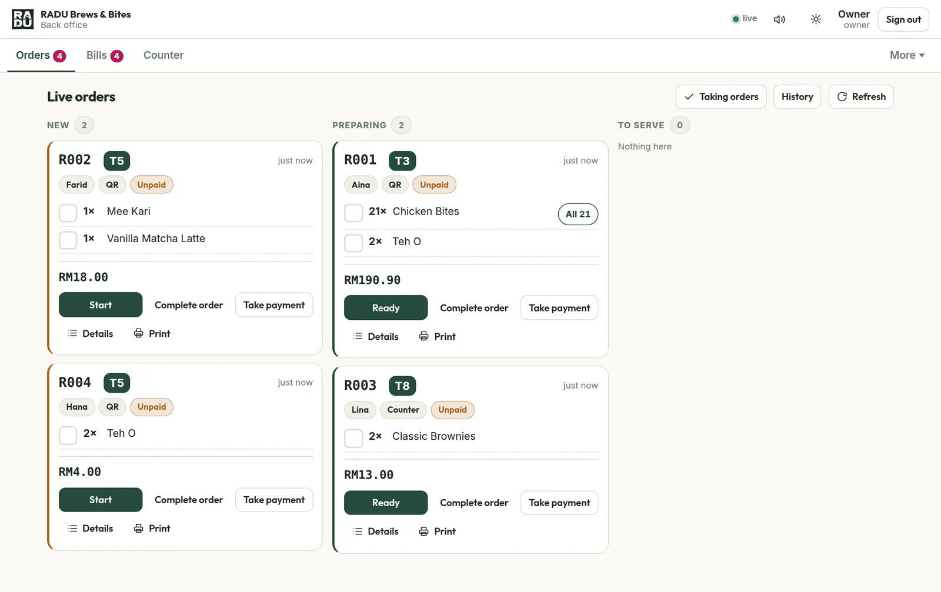Viewport: 941px width, 592px height.
Task: Open the order History
Action: pyautogui.click(x=797, y=96)
